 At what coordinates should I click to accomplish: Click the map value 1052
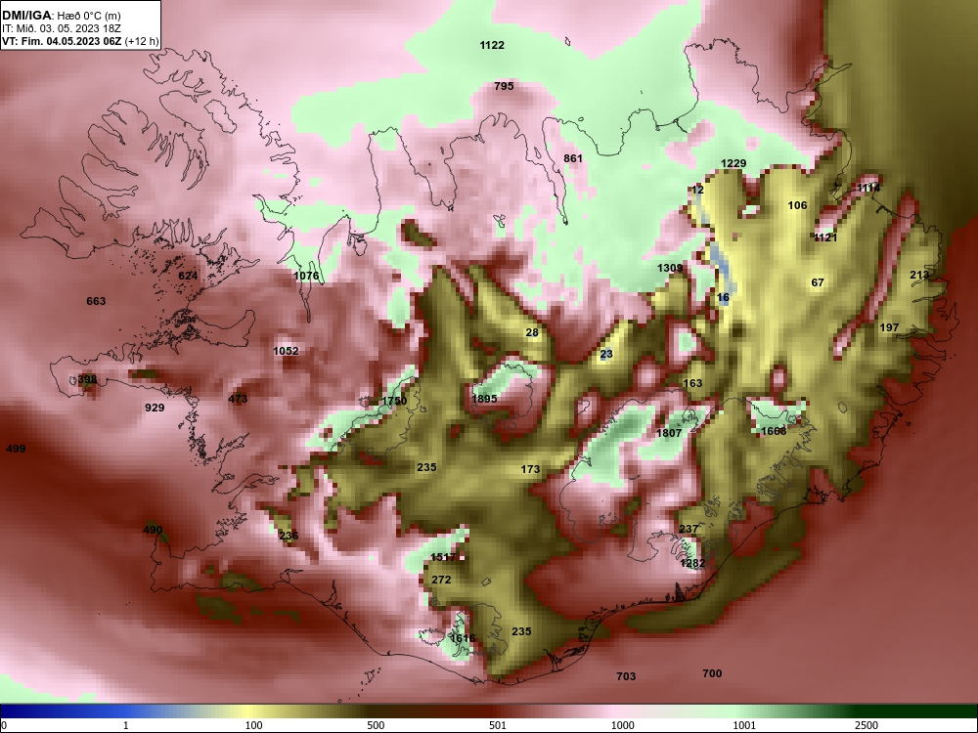[x=286, y=351]
